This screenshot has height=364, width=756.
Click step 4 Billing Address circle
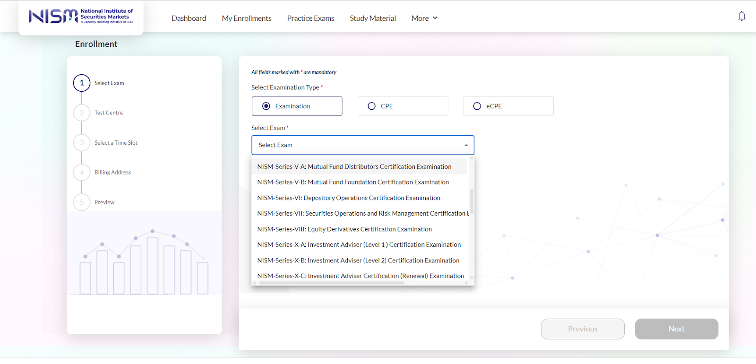(x=82, y=172)
